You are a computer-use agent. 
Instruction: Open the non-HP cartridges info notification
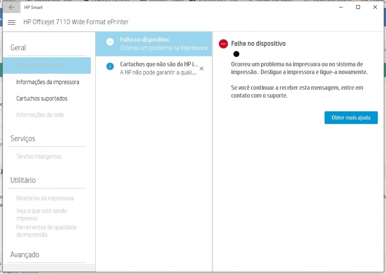pyautogui.click(x=154, y=68)
